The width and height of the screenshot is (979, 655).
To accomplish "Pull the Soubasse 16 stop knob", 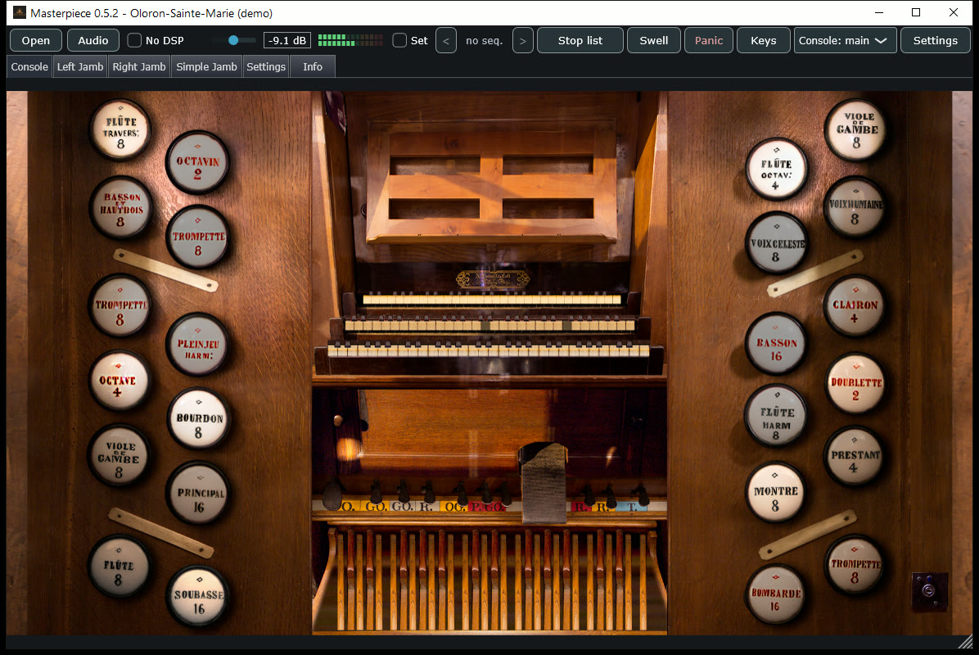I will tap(199, 596).
